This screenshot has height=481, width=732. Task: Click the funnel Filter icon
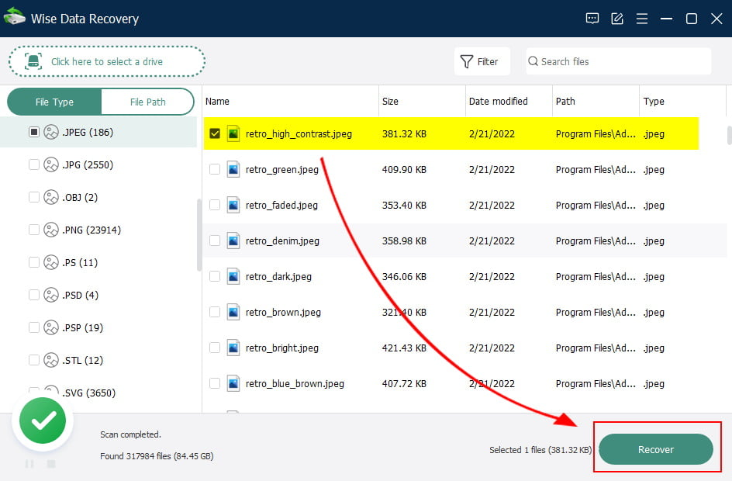click(x=466, y=61)
